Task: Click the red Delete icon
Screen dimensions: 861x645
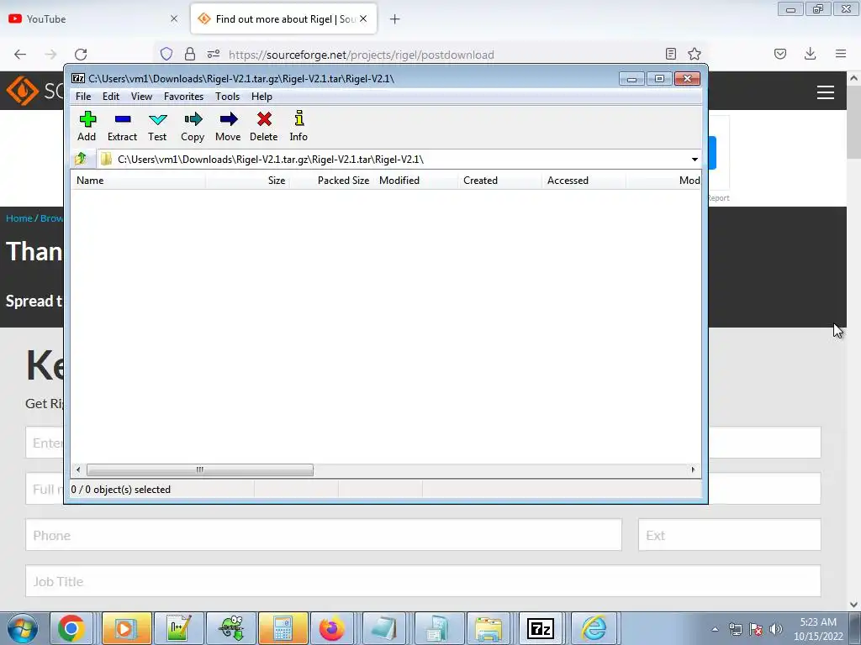Action: click(263, 127)
